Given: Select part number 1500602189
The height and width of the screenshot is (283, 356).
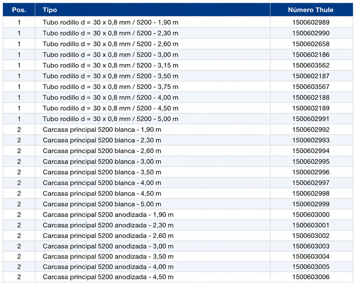Looking at the screenshot, I should [x=311, y=108].
